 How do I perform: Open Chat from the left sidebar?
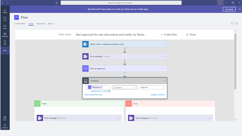pyautogui.click(x=5, y=19)
